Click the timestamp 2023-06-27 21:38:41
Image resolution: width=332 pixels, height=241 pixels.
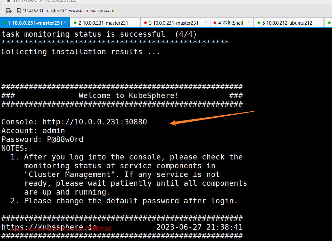pyautogui.click(x=200, y=227)
